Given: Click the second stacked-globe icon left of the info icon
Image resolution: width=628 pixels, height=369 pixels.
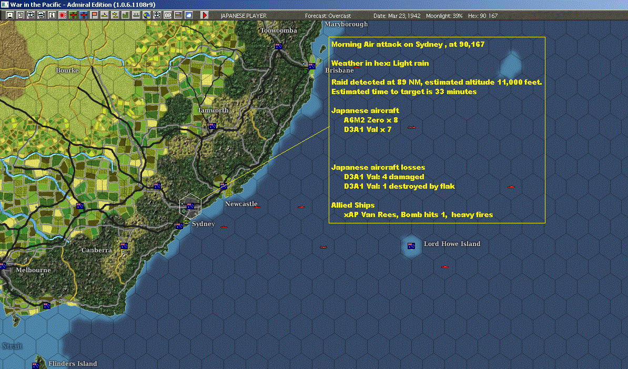Looking at the screenshot, I should (x=41, y=15).
